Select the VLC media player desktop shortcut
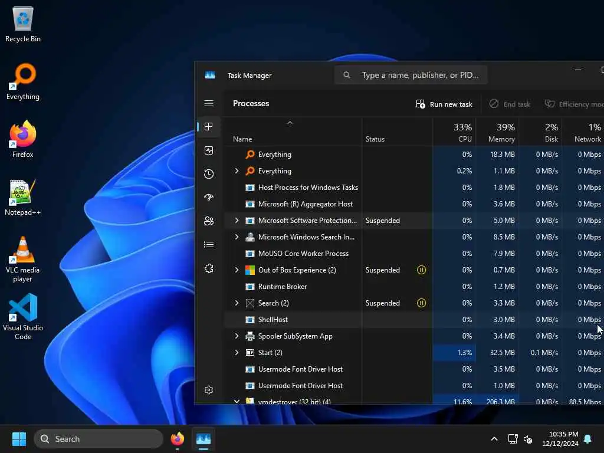Image resolution: width=604 pixels, height=453 pixels. (x=23, y=260)
